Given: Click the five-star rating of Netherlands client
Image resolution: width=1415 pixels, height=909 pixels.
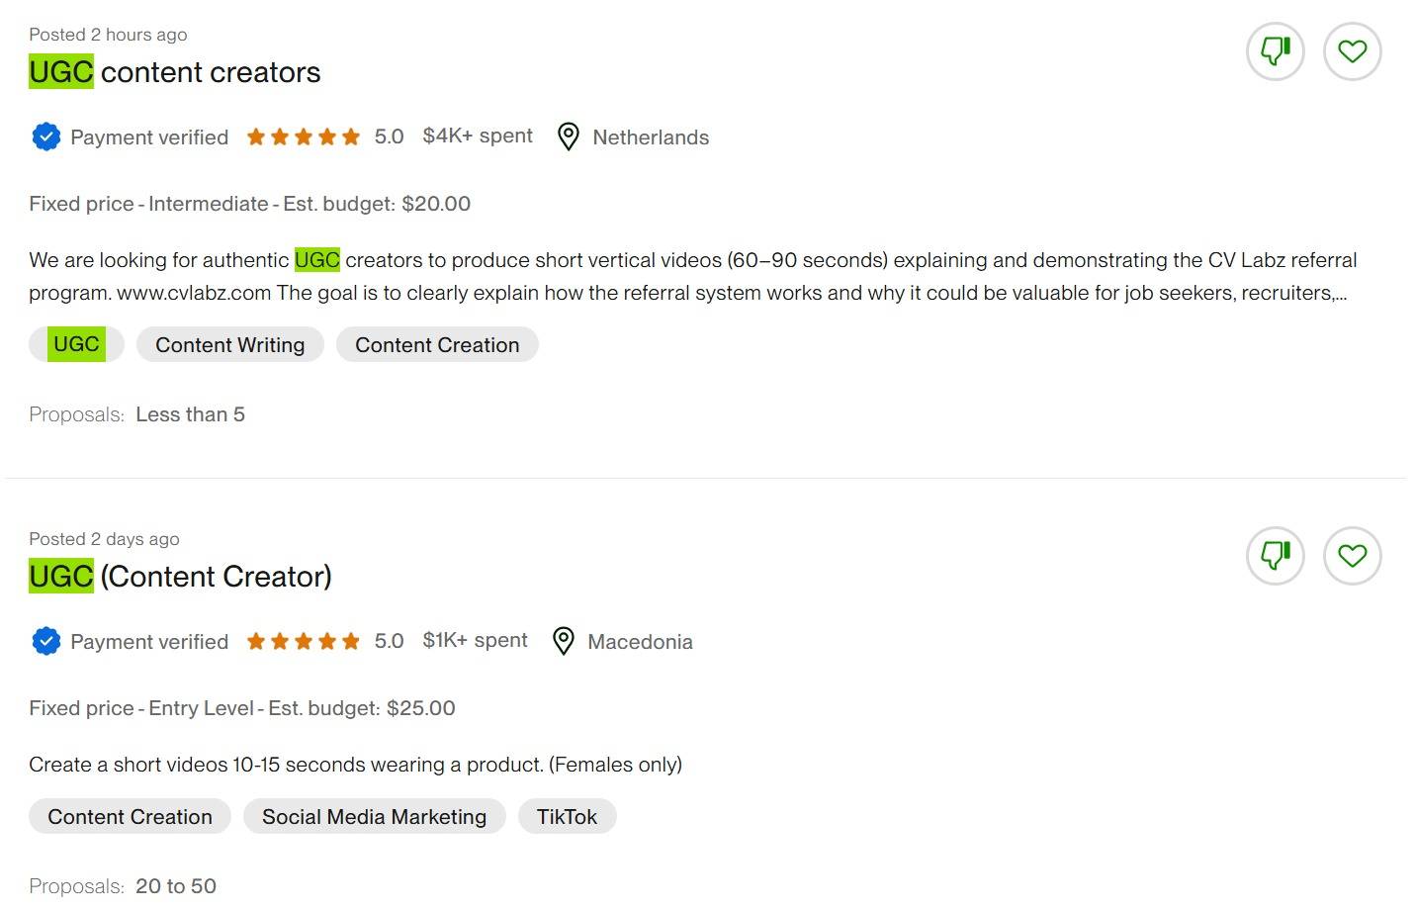Looking at the screenshot, I should [x=303, y=136].
